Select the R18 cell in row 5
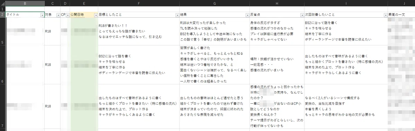Screen dimensions: 415x131 tap(52, 31)
